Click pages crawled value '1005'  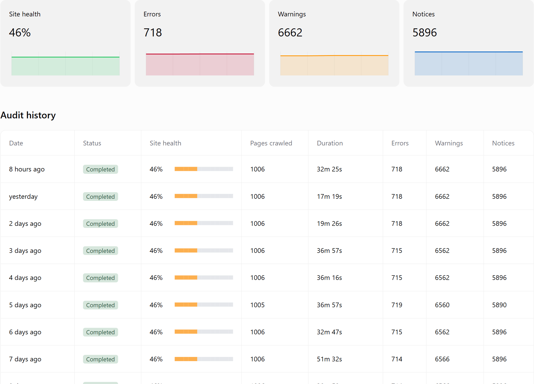pyautogui.click(x=257, y=305)
